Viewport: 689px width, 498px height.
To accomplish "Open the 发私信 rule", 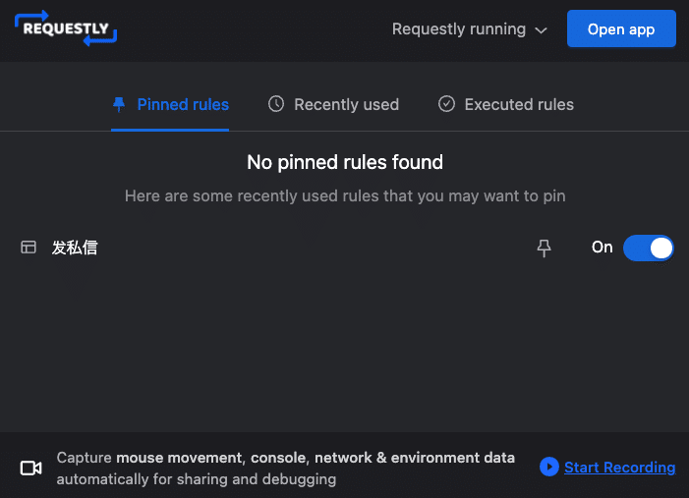I will point(75,248).
